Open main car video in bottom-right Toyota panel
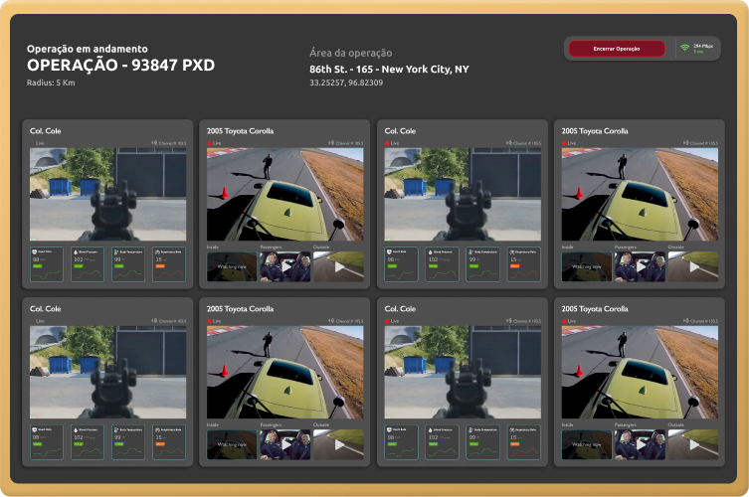The height and width of the screenshot is (497, 749). 640,369
